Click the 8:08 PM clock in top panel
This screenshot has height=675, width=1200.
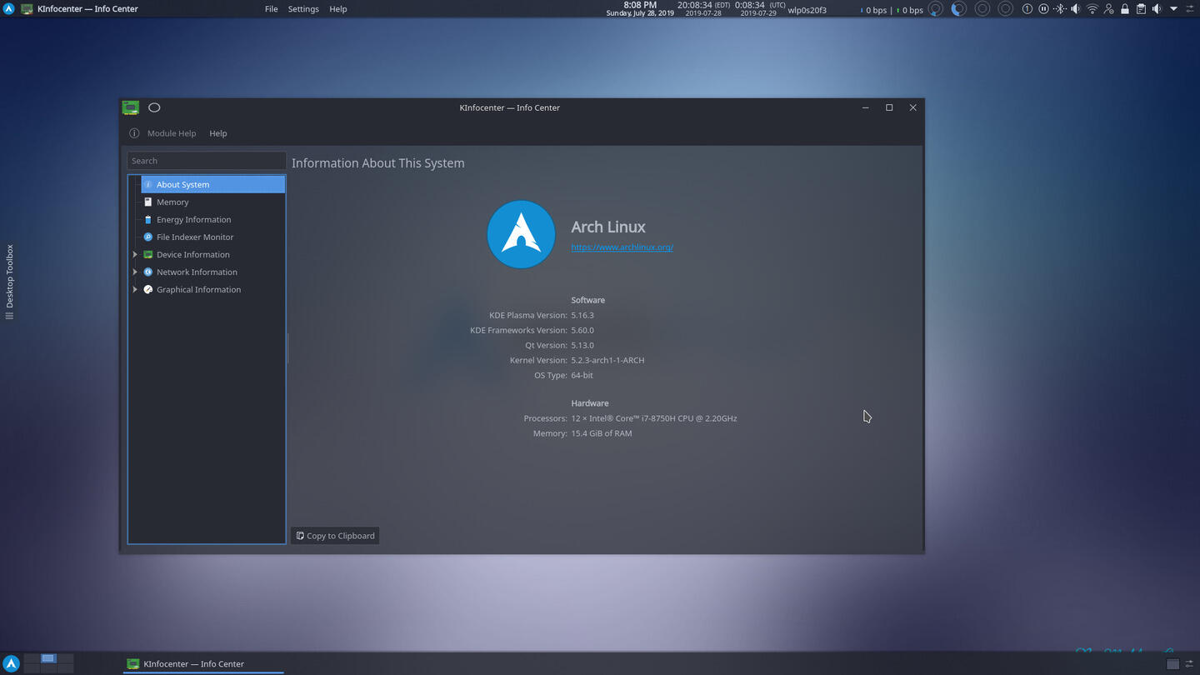point(640,5)
